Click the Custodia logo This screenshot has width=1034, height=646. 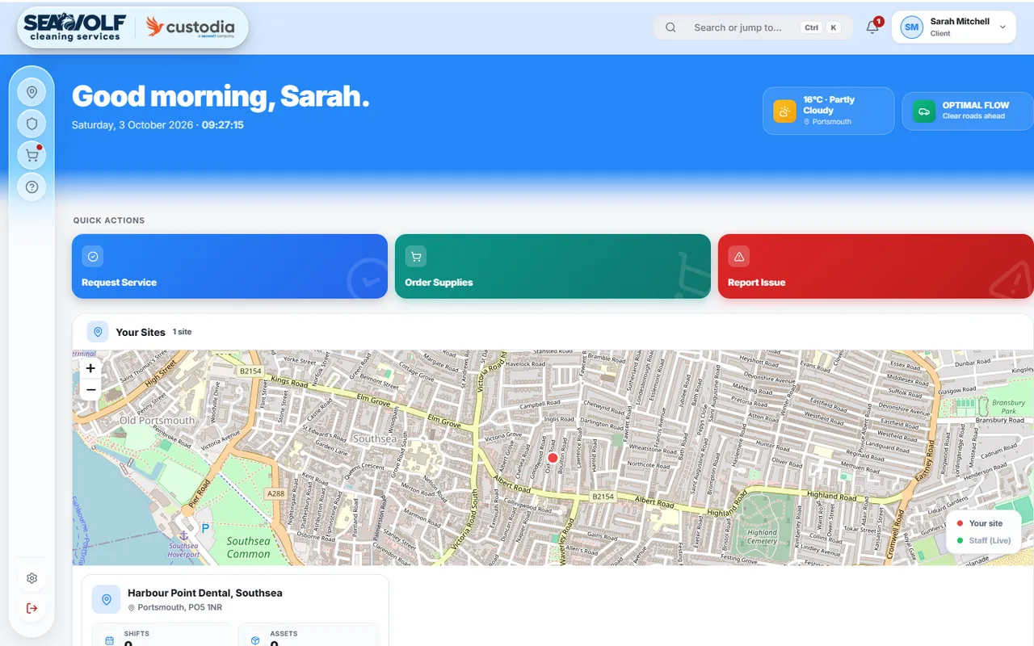(x=191, y=27)
